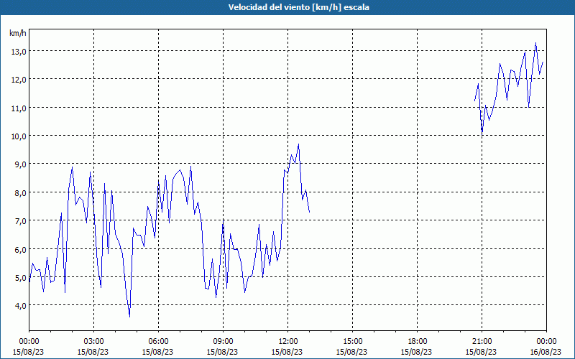The height and width of the screenshot is (359, 575).
Task: Click the 13,0 y-axis value
Action: pyautogui.click(x=19, y=51)
